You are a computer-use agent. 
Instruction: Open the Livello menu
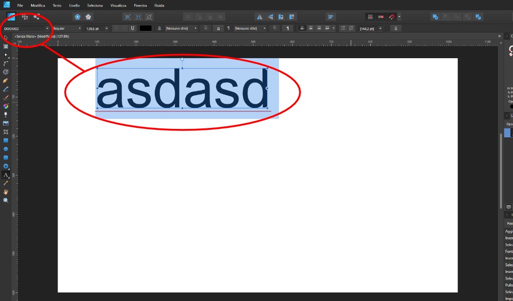(x=74, y=6)
